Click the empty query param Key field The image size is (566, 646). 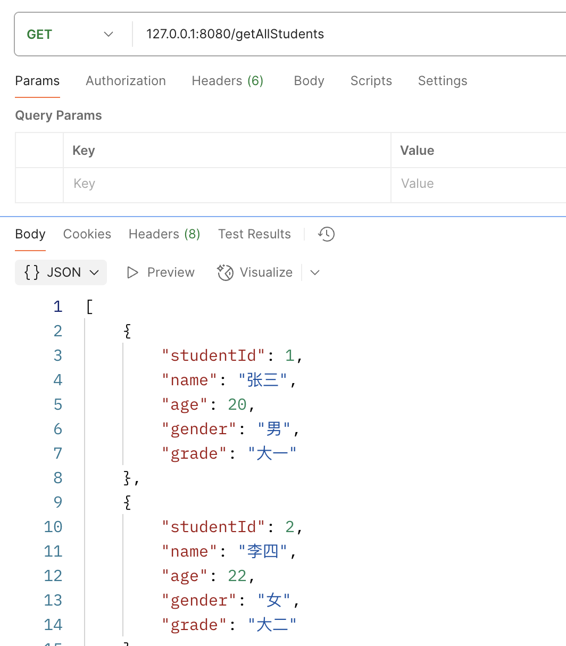[x=227, y=184]
